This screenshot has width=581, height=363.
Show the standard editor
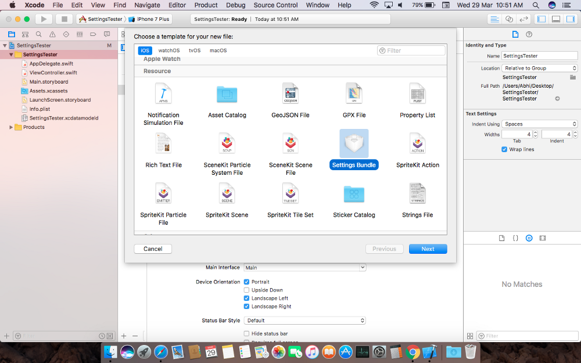pyautogui.click(x=494, y=19)
